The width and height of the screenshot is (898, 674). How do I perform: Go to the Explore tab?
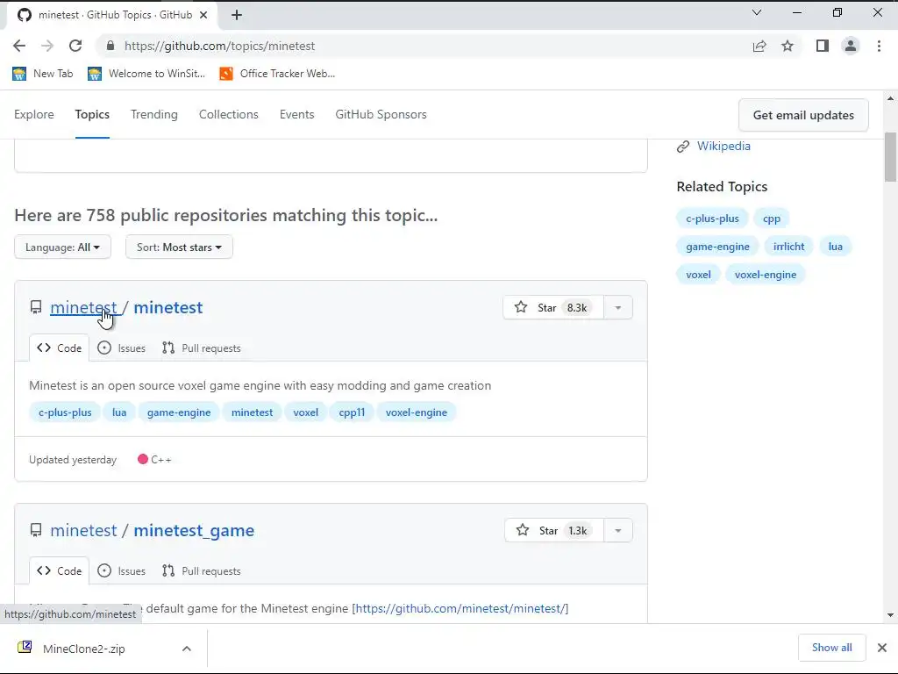34,115
